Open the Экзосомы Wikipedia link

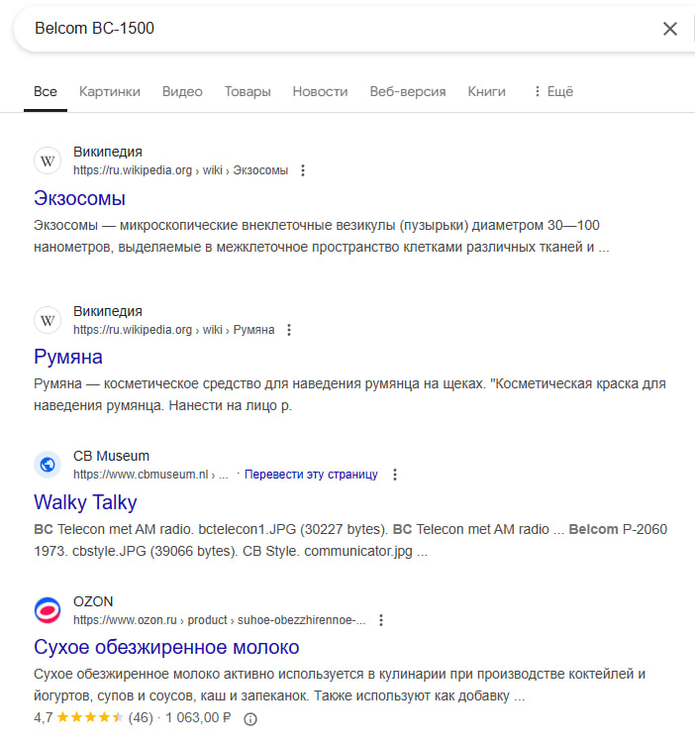pyautogui.click(x=79, y=197)
